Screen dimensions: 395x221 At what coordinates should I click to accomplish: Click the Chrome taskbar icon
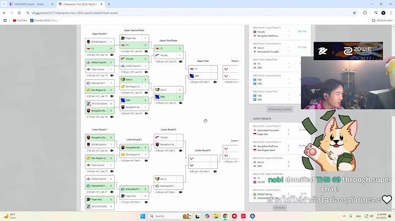coord(225,216)
